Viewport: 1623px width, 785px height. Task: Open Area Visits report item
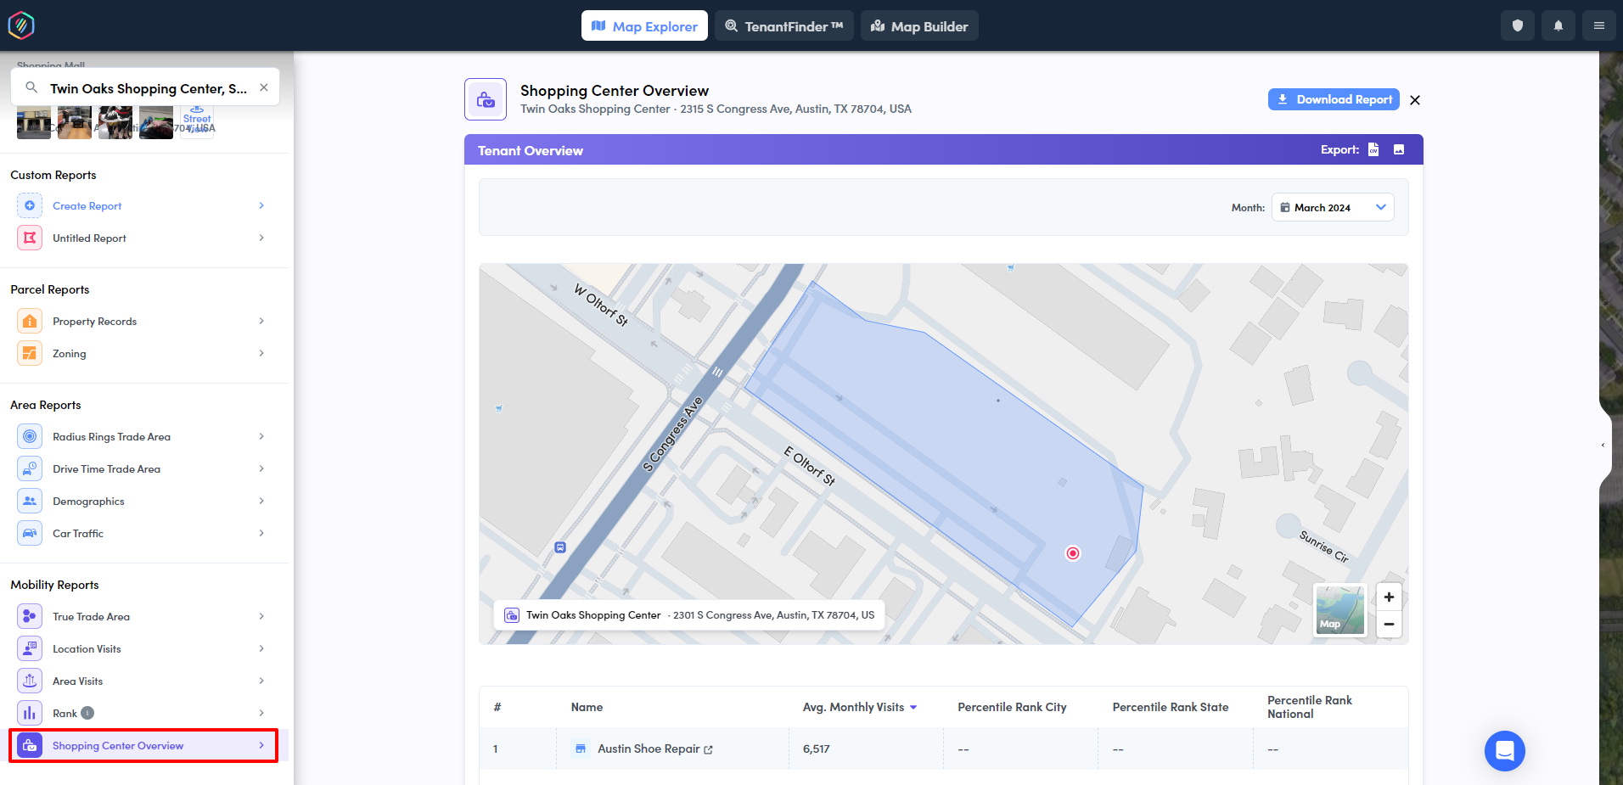pos(143,681)
